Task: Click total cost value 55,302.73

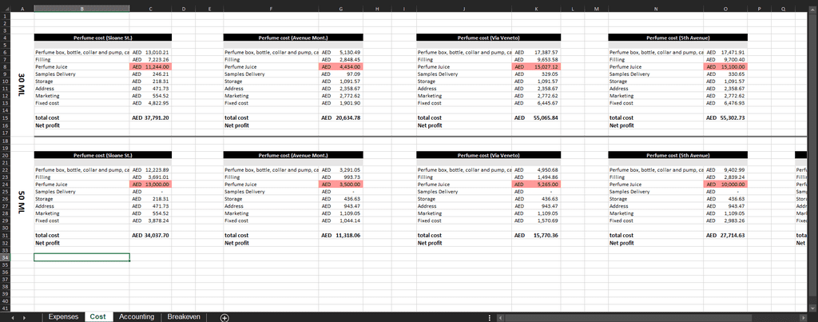Action: (x=725, y=118)
